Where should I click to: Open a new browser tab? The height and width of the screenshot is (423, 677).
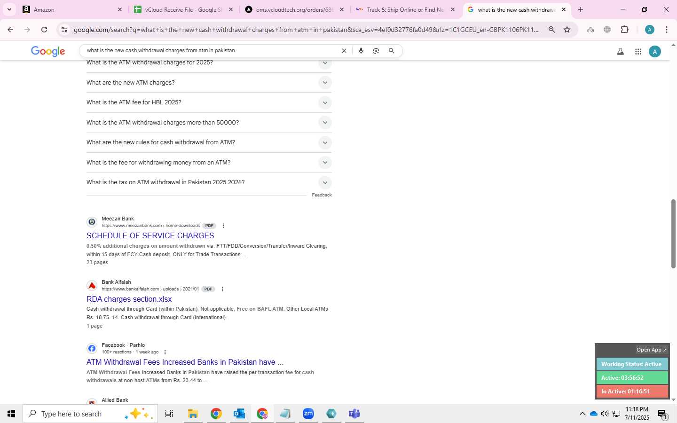tap(581, 9)
